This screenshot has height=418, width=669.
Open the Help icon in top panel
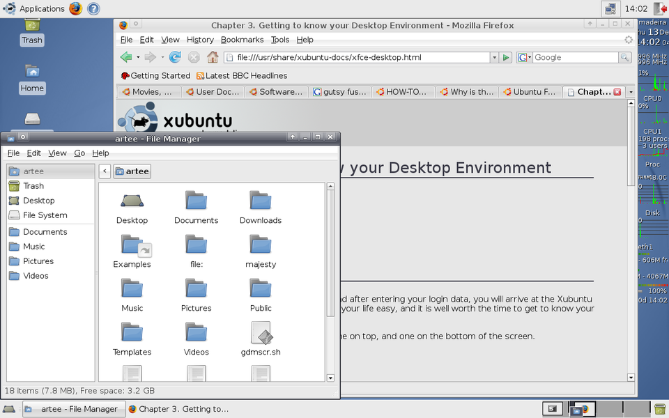tap(93, 8)
